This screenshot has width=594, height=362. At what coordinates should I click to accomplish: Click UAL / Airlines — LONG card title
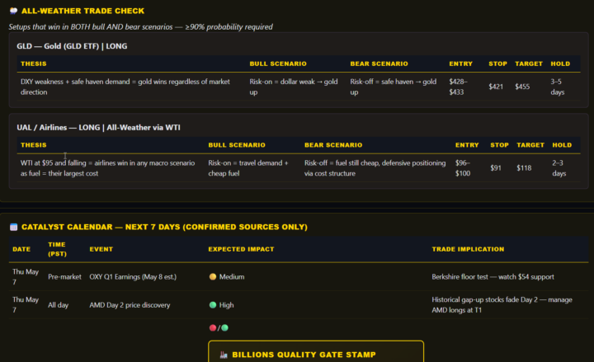pos(98,128)
